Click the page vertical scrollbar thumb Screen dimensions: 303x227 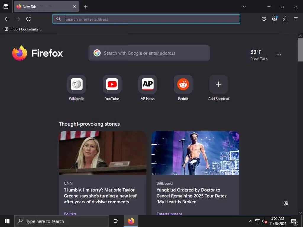[x=300, y=50]
